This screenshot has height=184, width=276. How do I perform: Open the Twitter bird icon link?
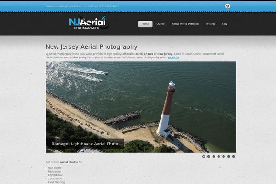pos(227,6)
